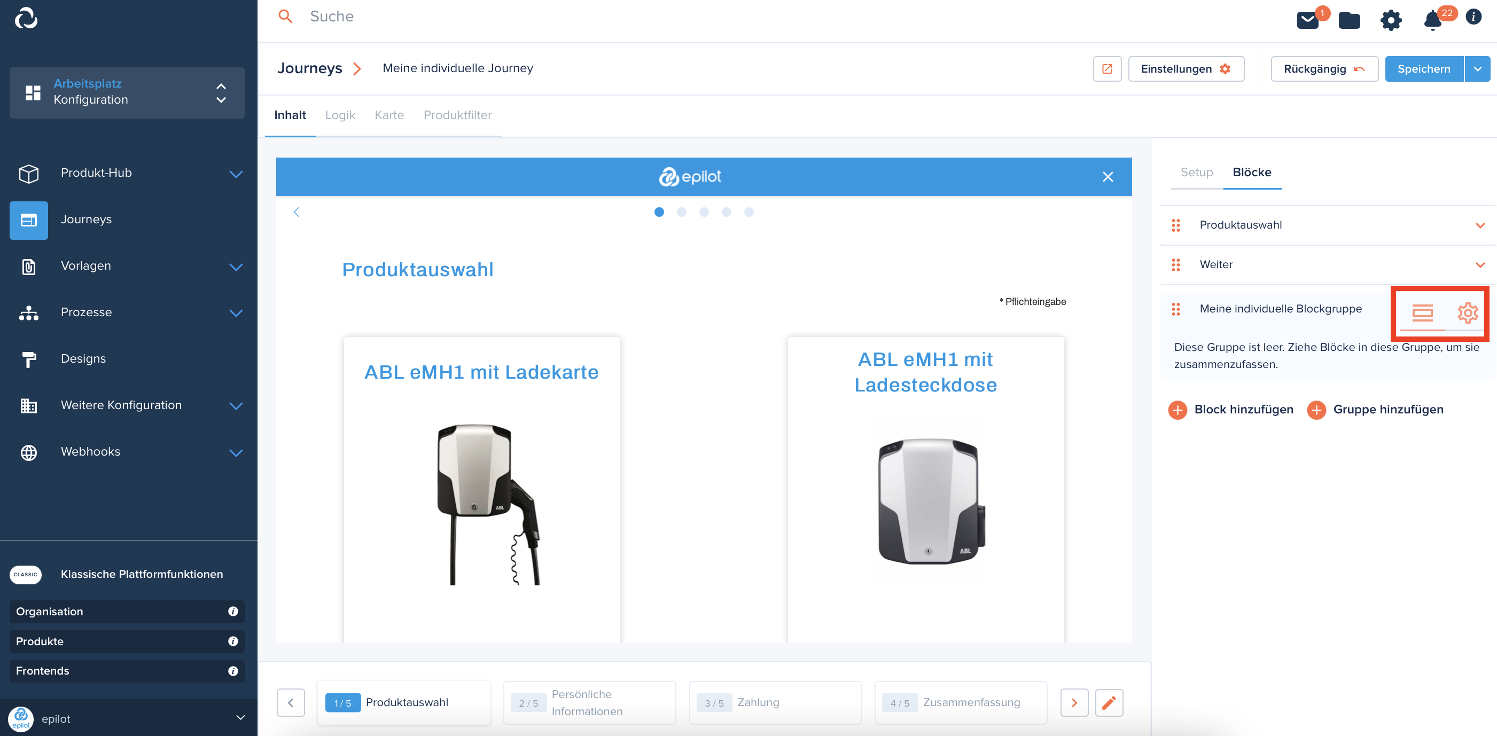Click the Einstellungen button
This screenshot has height=736, width=1497.
(x=1186, y=68)
